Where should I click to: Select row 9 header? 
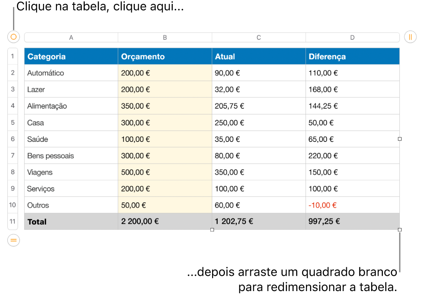click(x=13, y=188)
